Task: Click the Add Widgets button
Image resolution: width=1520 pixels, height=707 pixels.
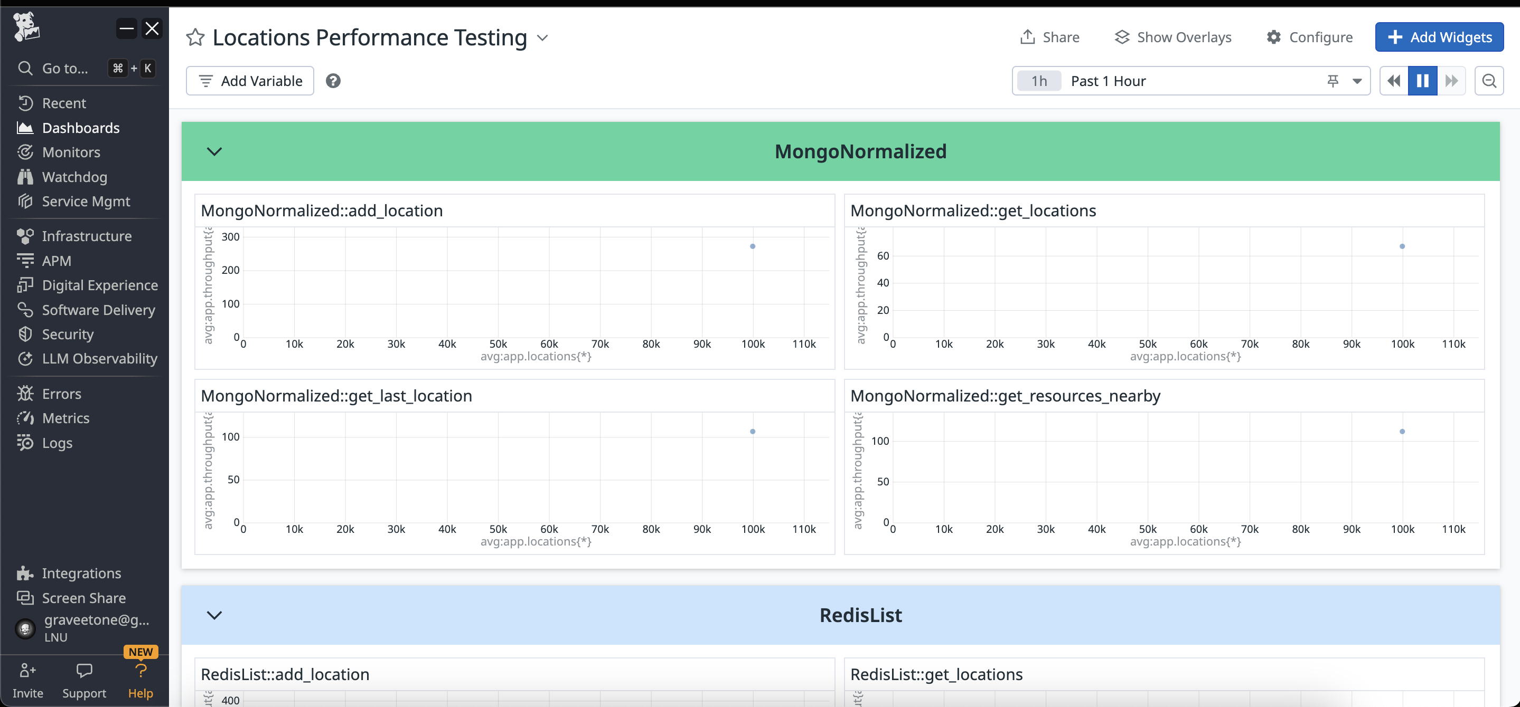Action: 1439,37
